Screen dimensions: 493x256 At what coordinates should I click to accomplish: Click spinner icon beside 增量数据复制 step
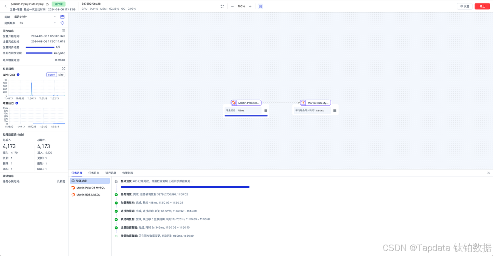click(x=116, y=236)
